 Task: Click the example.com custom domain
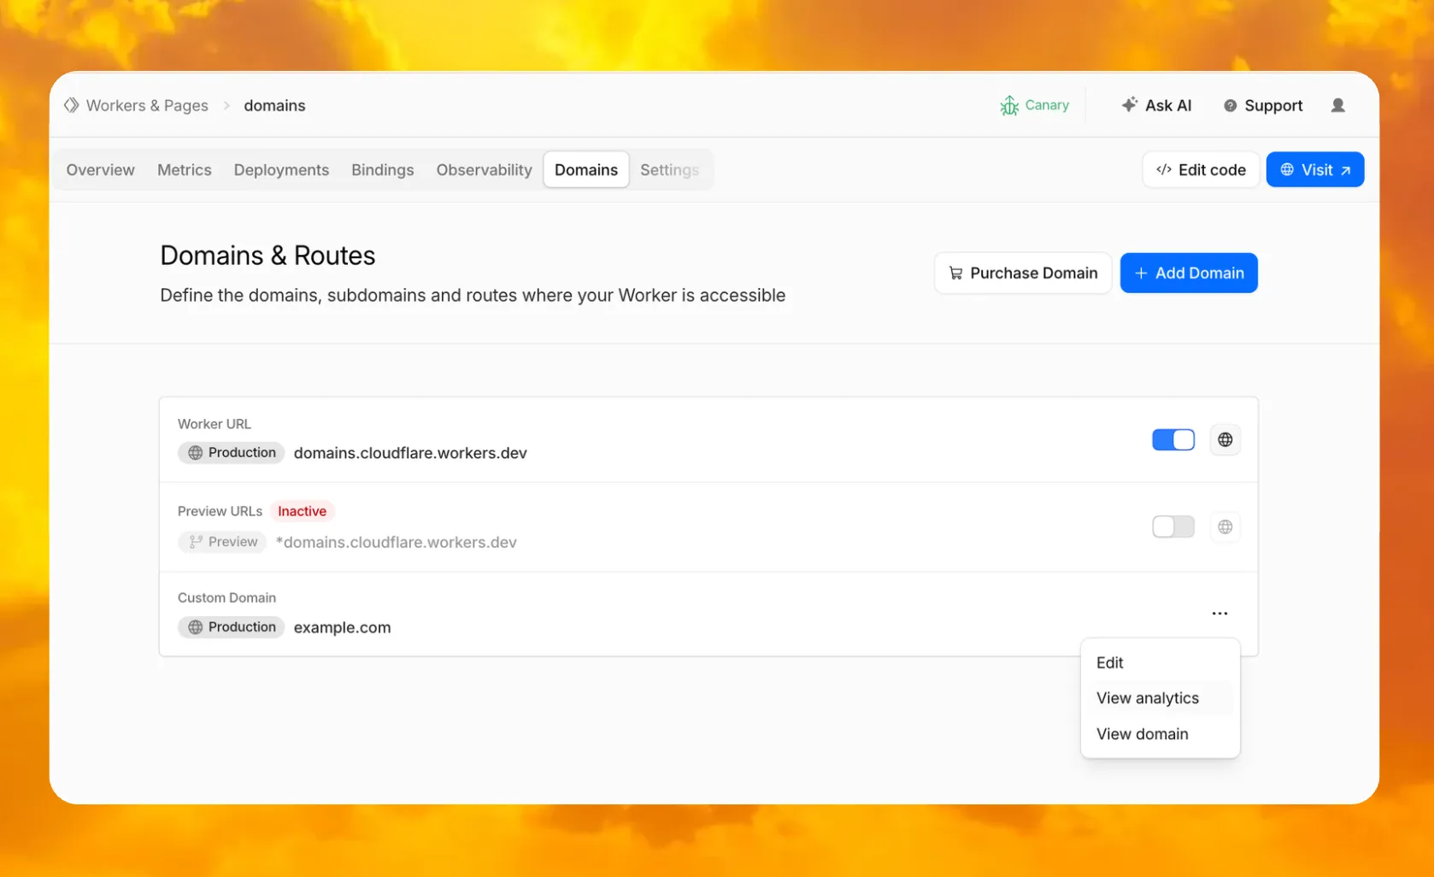(x=343, y=627)
